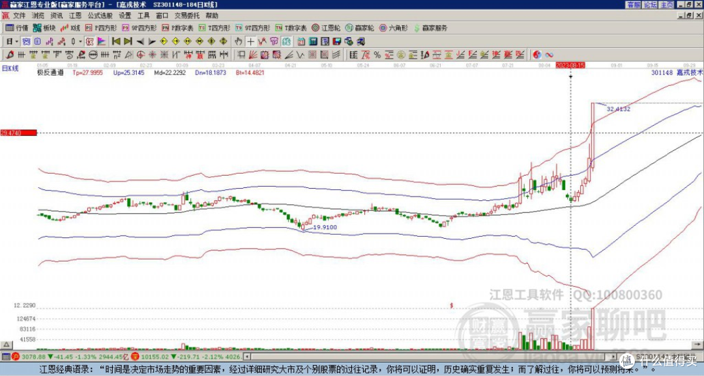Screen dimensions: 704x376
Task: Click the 2023-08-15 date marker
Action: (570, 66)
